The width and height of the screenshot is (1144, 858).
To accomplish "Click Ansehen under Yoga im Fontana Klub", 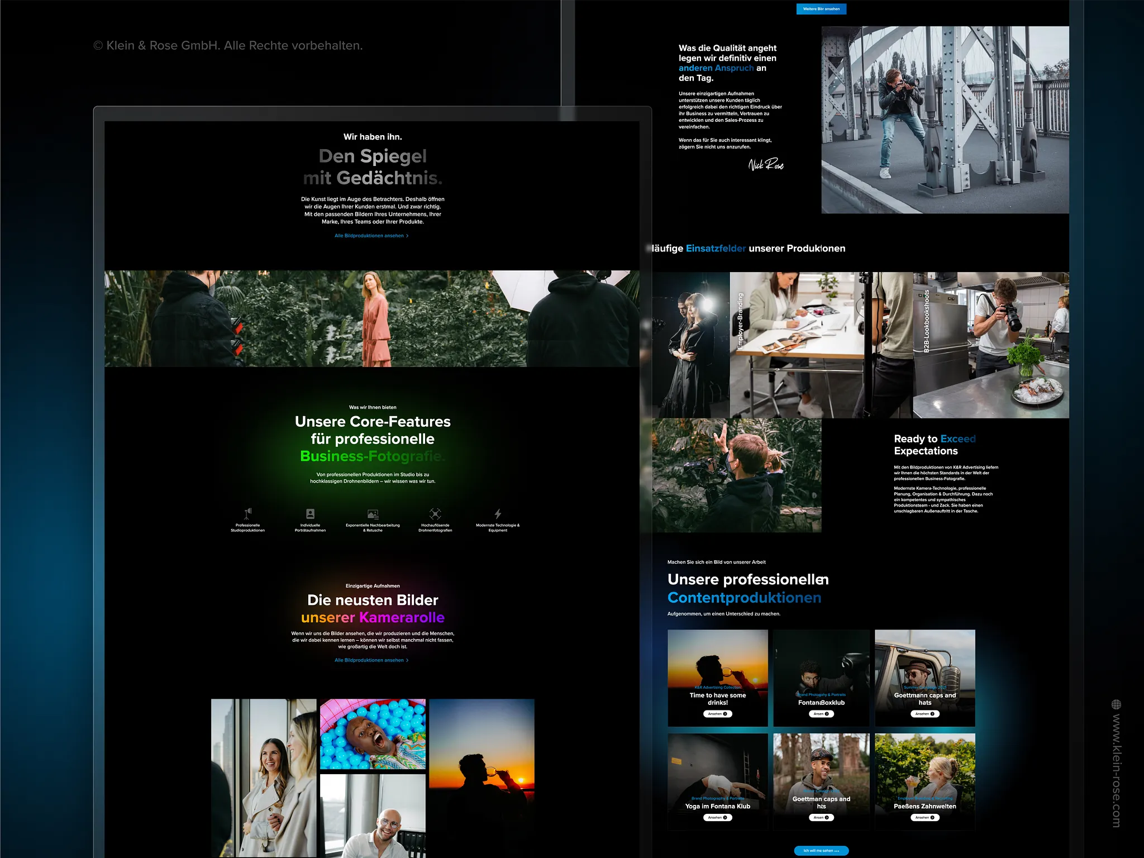I will [717, 817].
